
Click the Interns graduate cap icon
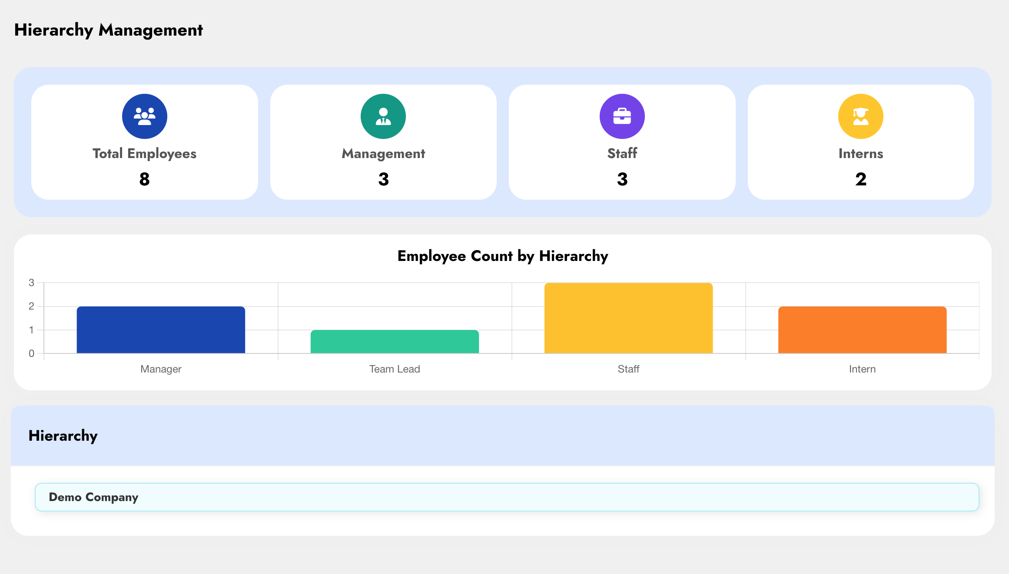tap(860, 116)
